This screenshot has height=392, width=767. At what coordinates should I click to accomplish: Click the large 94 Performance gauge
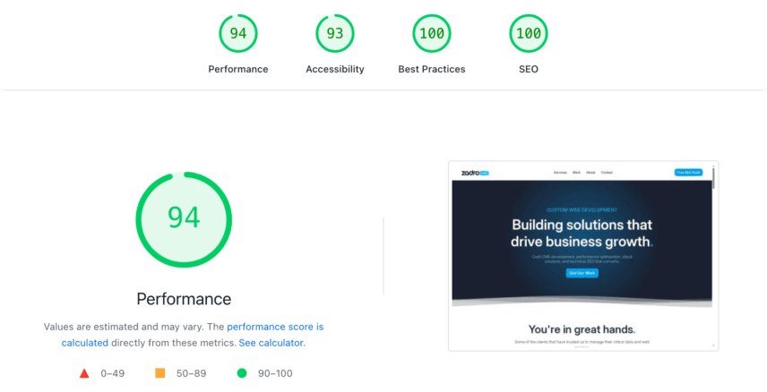184,218
